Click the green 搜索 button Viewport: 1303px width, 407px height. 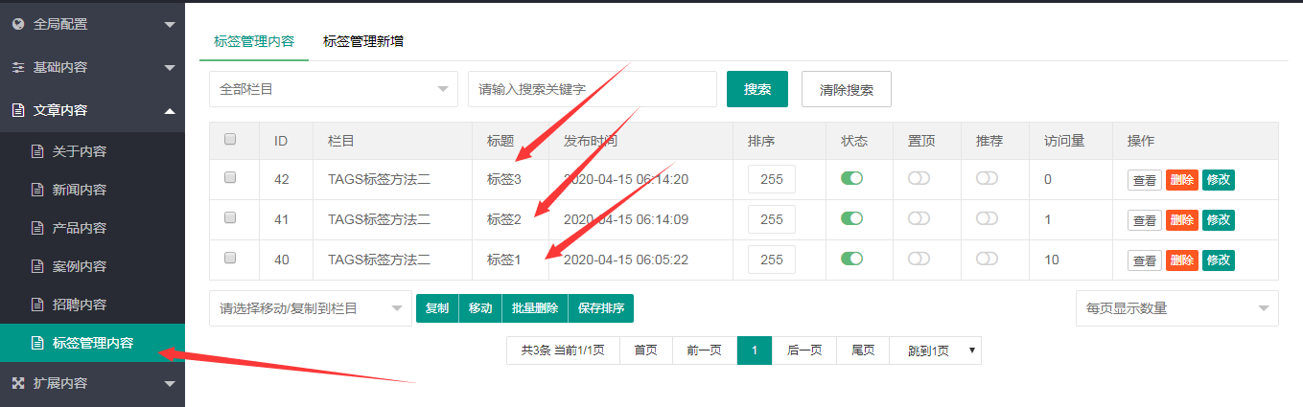pos(756,89)
